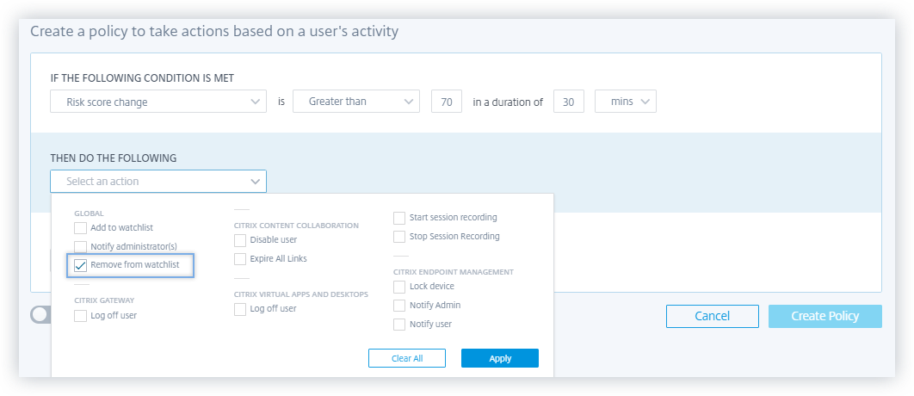Viewport: 914px width, 396px height.
Task: Tick the Notify user checkbox
Action: click(x=399, y=325)
